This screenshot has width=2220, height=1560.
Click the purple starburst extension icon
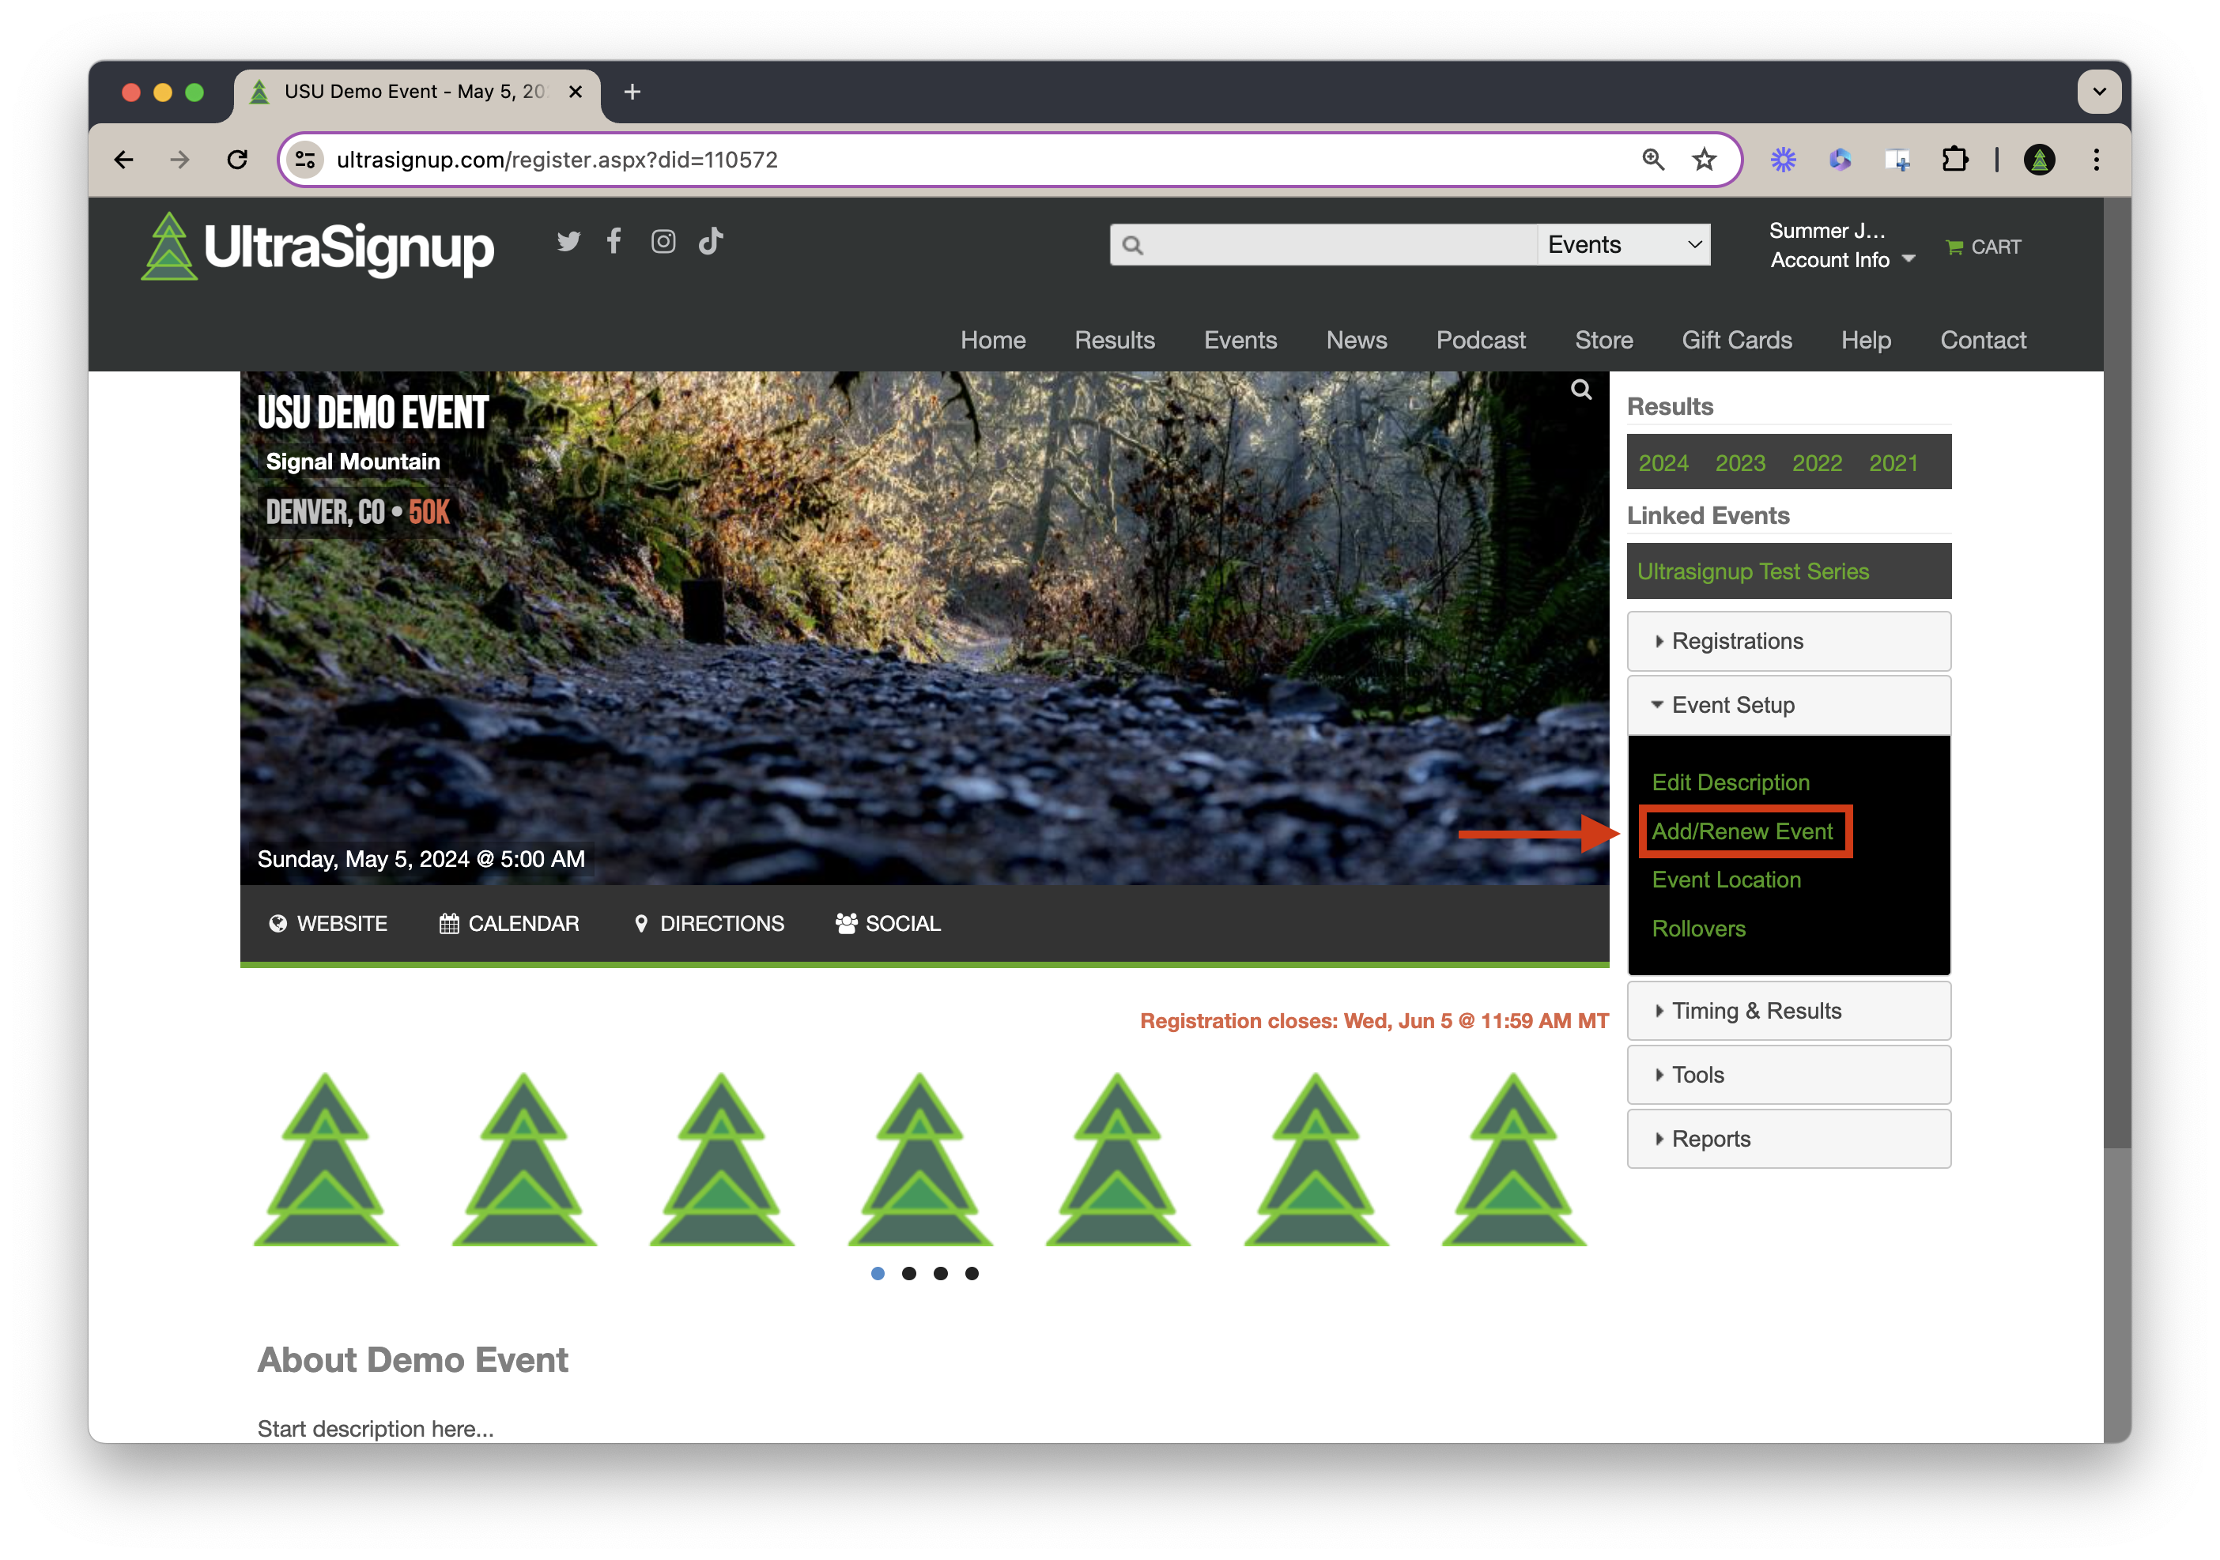[1783, 160]
